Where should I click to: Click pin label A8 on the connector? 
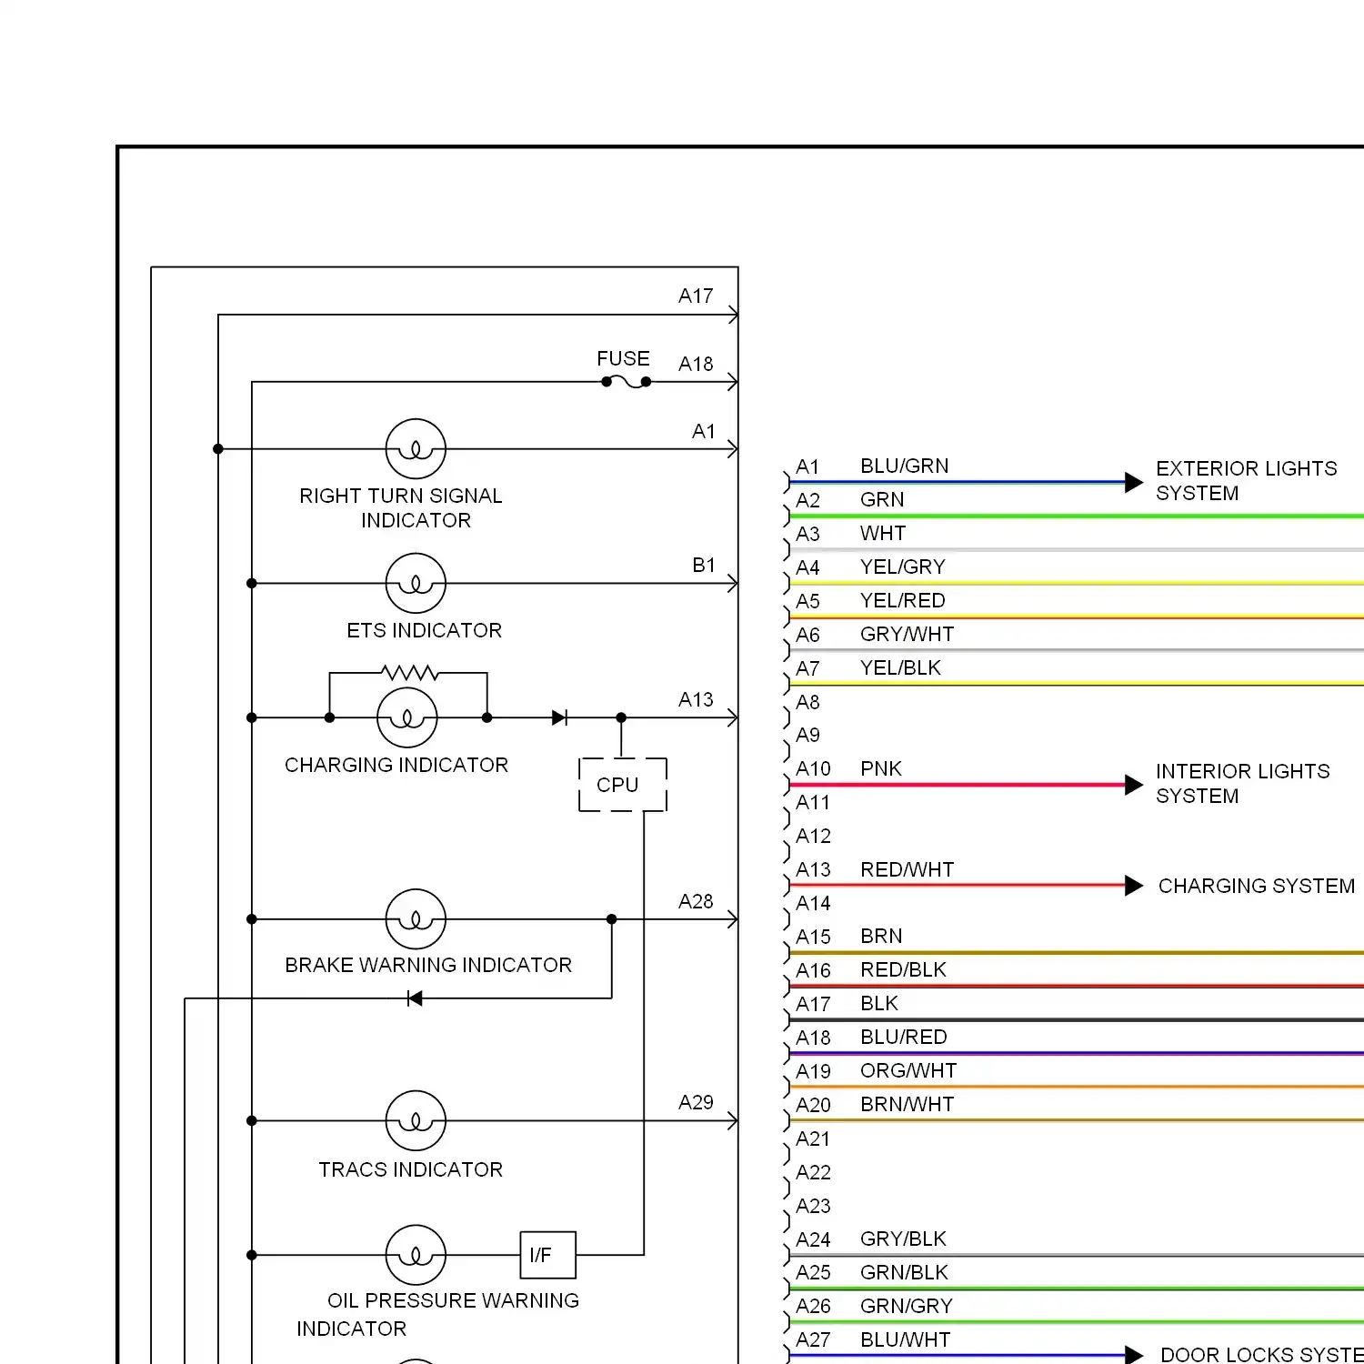[807, 702]
